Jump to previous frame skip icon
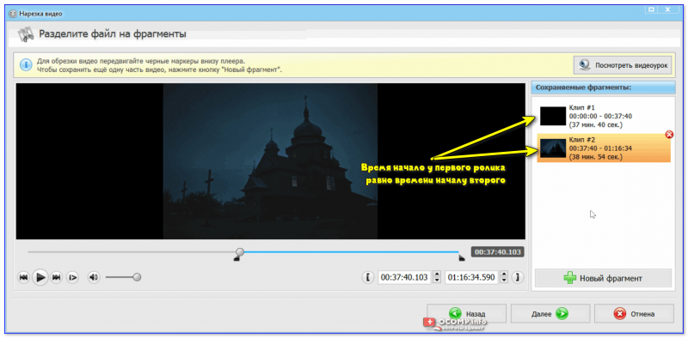Viewport: 688px width, 338px height. click(x=23, y=277)
